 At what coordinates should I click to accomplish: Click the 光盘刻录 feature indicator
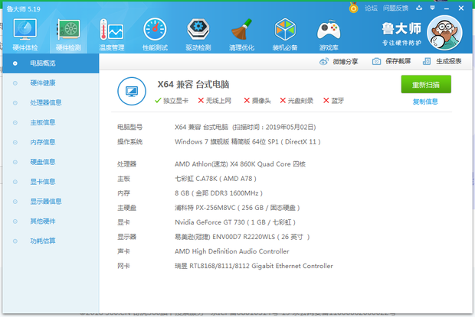[296, 101]
